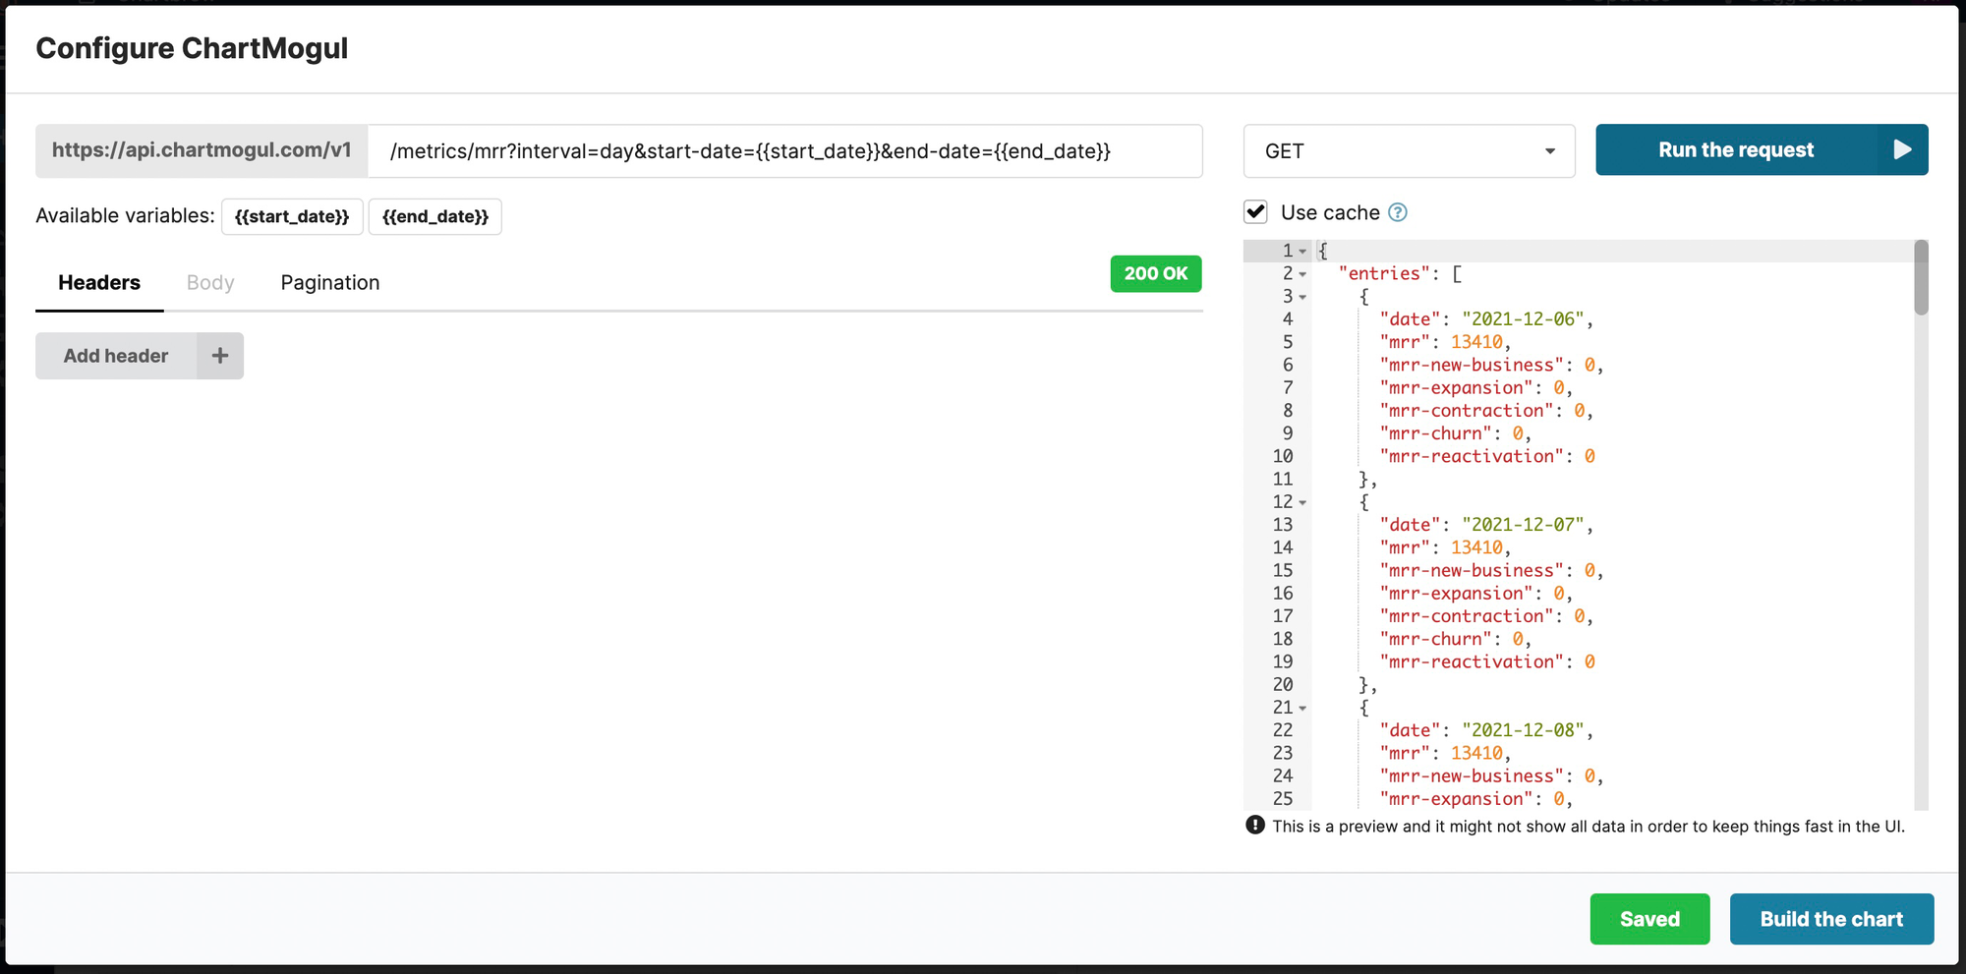Click the plus icon on Add header

pos(220,356)
